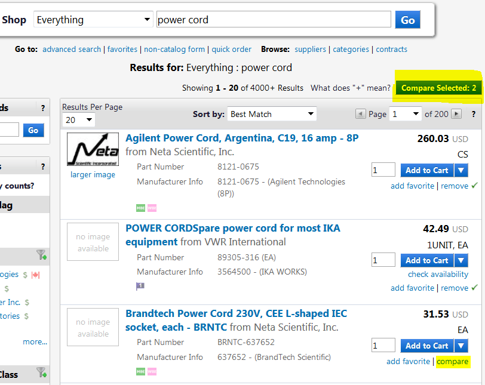Click the top sidebar help question mark
The image size is (485, 385).
click(x=42, y=108)
